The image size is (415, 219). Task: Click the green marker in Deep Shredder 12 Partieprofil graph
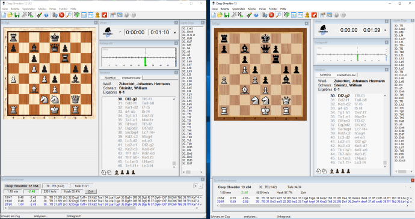145,61
